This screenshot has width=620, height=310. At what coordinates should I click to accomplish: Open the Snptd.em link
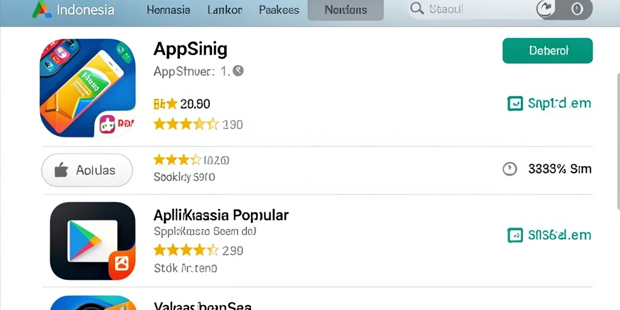pos(559,103)
